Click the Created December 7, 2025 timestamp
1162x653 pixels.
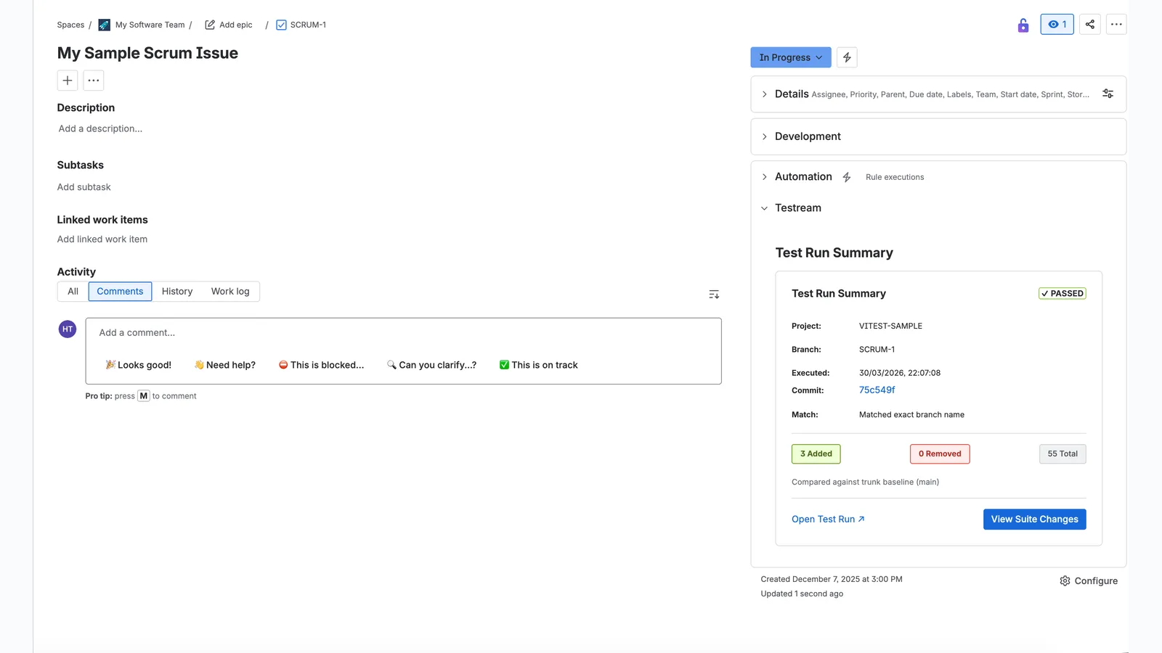(832, 580)
